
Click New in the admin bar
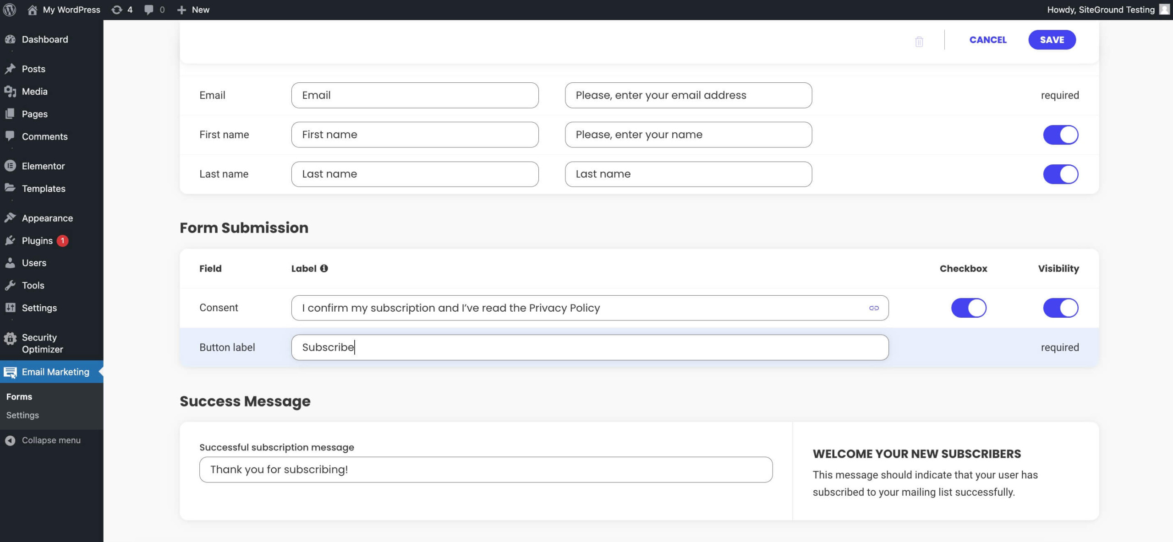[201, 10]
